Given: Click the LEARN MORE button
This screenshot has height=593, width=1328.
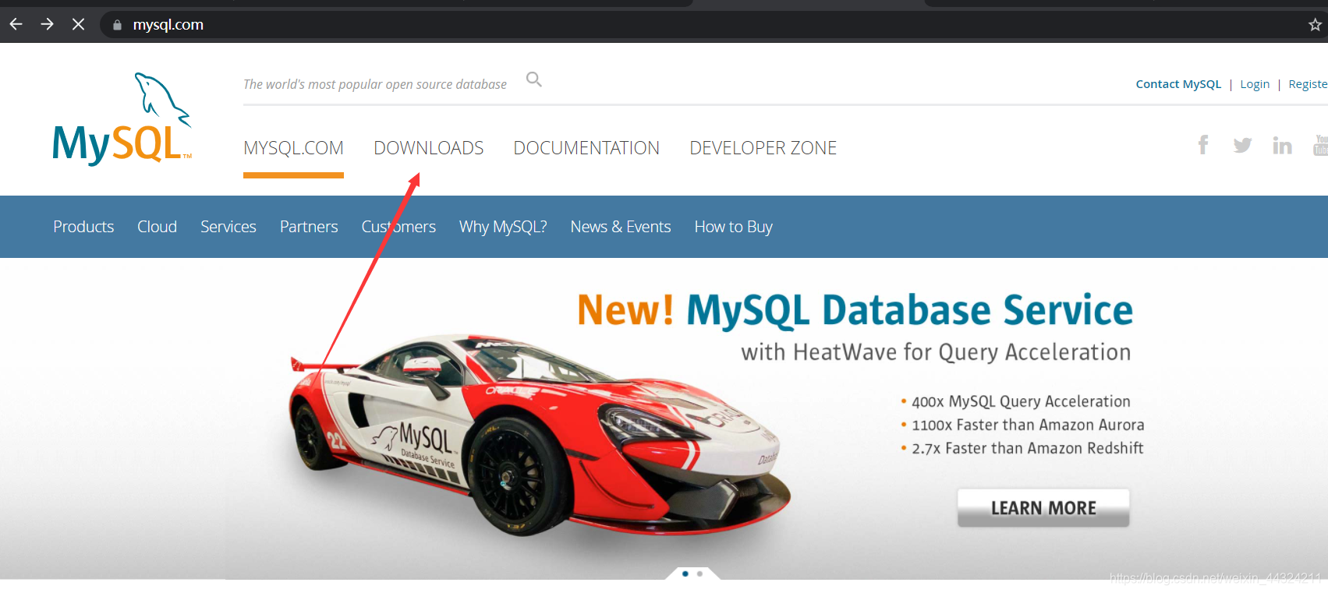Looking at the screenshot, I should (1043, 508).
